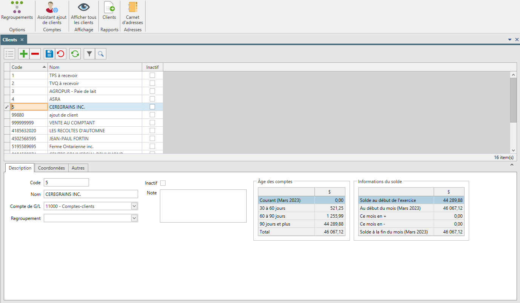
Task: Select Ferme Ontarienne inc. row
Action: click(83, 146)
